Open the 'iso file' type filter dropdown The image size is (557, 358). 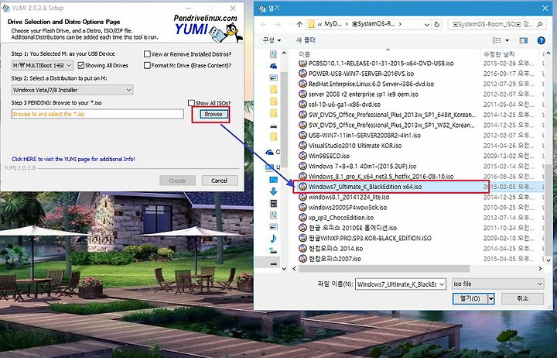pyautogui.click(x=497, y=284)
